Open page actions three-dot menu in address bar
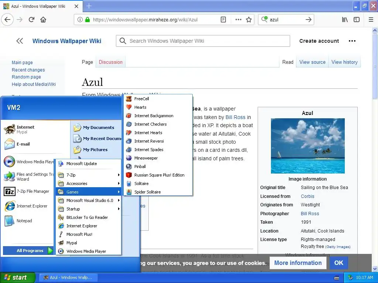This screenshot has height=283, width=378. (x=238, y=20)
